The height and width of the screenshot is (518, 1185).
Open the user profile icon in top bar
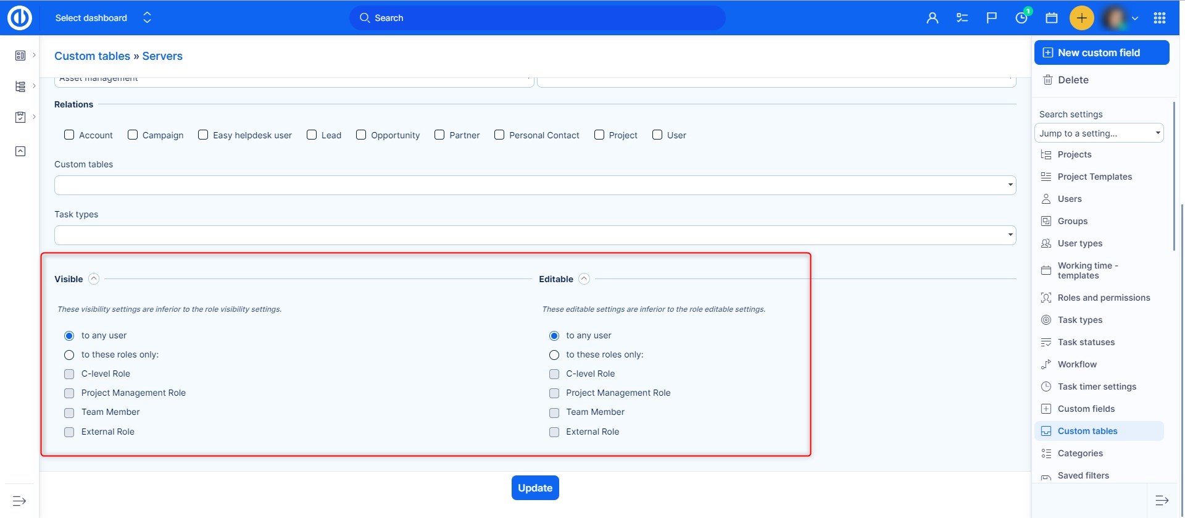point(932,18)
